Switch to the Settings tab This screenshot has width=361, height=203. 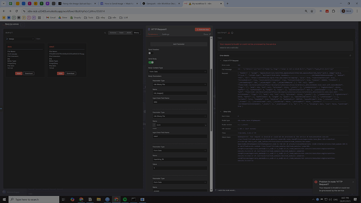tap(165, 35)
